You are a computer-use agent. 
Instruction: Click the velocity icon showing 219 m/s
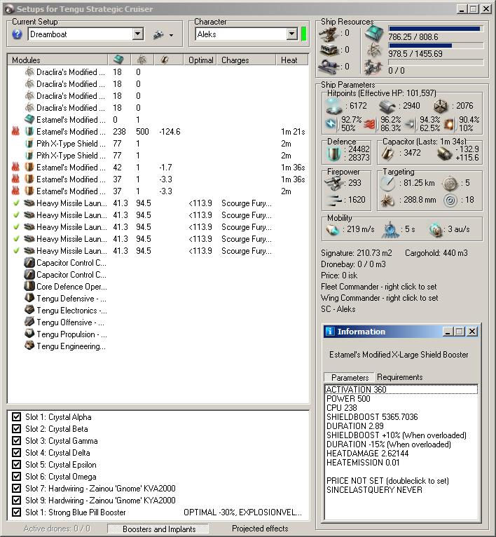332,230
